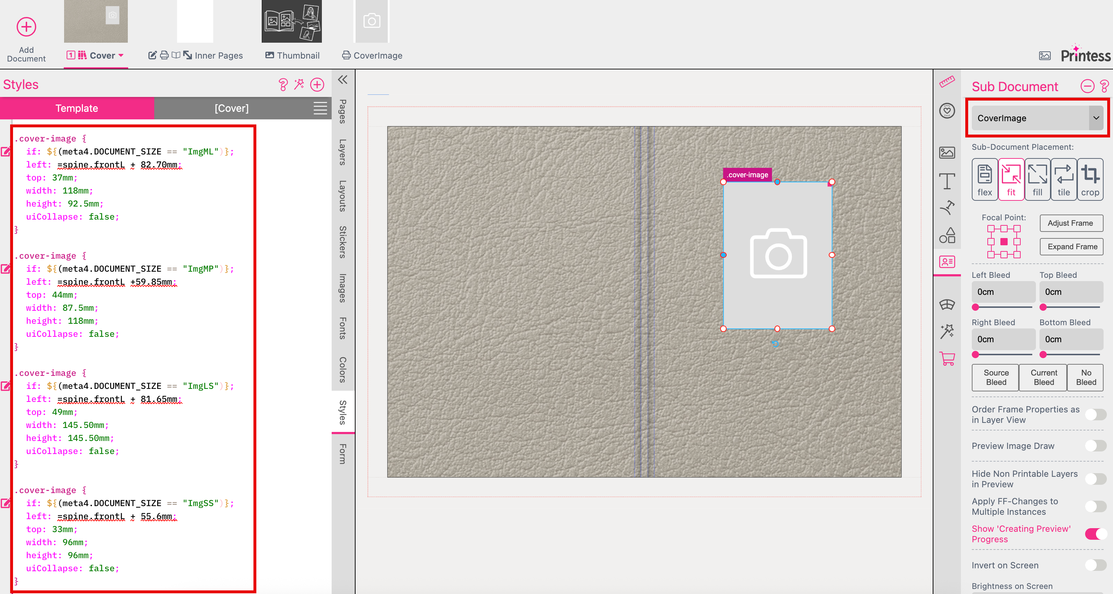Image resolution: width=1113 pixels, height=594 pixels.
Task: Open the Stickers side tab
Action: click(343, 242)
